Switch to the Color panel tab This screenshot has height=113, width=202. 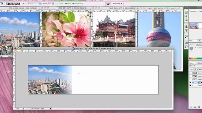click(x=192, y=45)
